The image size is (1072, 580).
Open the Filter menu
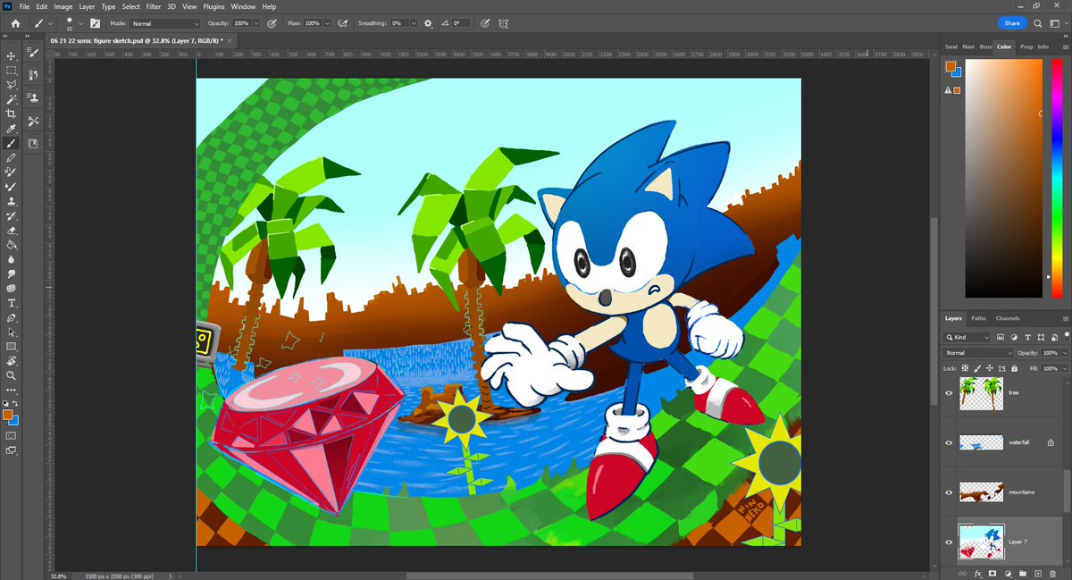click(x=155, y=6)
